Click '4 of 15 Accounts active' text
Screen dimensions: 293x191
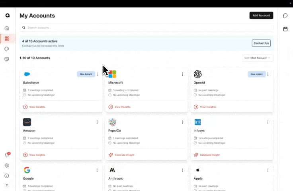[40, 41]
